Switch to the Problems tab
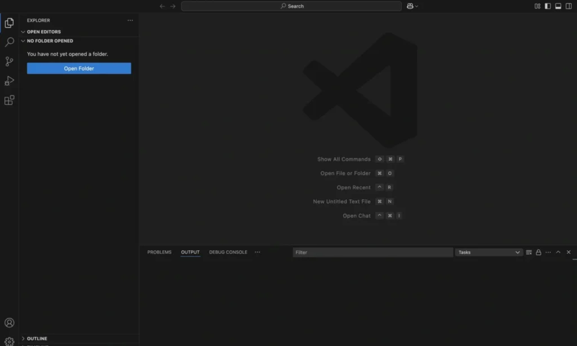 point(159,252)
